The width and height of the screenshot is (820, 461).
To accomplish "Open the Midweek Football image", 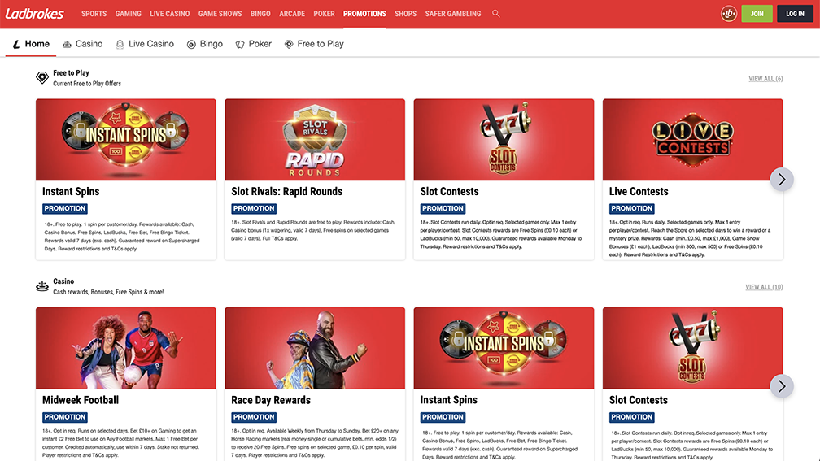I will (x=126, y=348).
